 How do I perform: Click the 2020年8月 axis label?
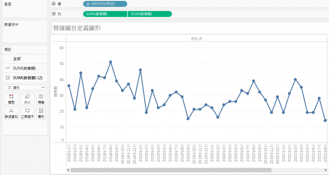tap(254, 153)
